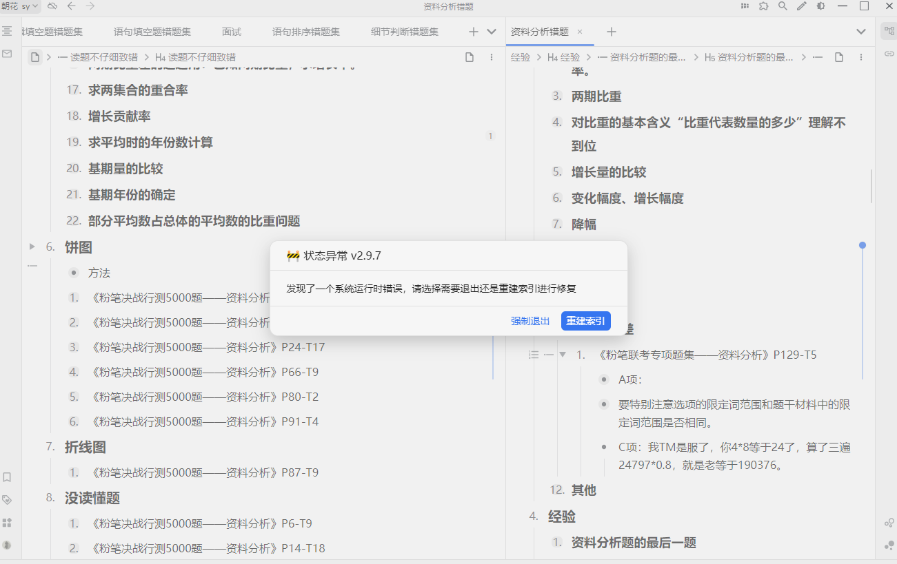897x564 pixels.
Task: Click the 变化幅度、增长幅度 item
Action: [627, 198]
